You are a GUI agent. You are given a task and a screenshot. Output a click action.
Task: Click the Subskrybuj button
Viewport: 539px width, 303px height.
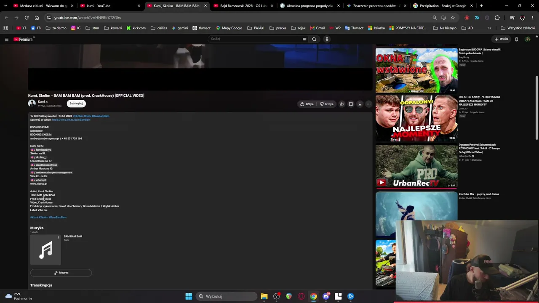(x=76, y=104)
